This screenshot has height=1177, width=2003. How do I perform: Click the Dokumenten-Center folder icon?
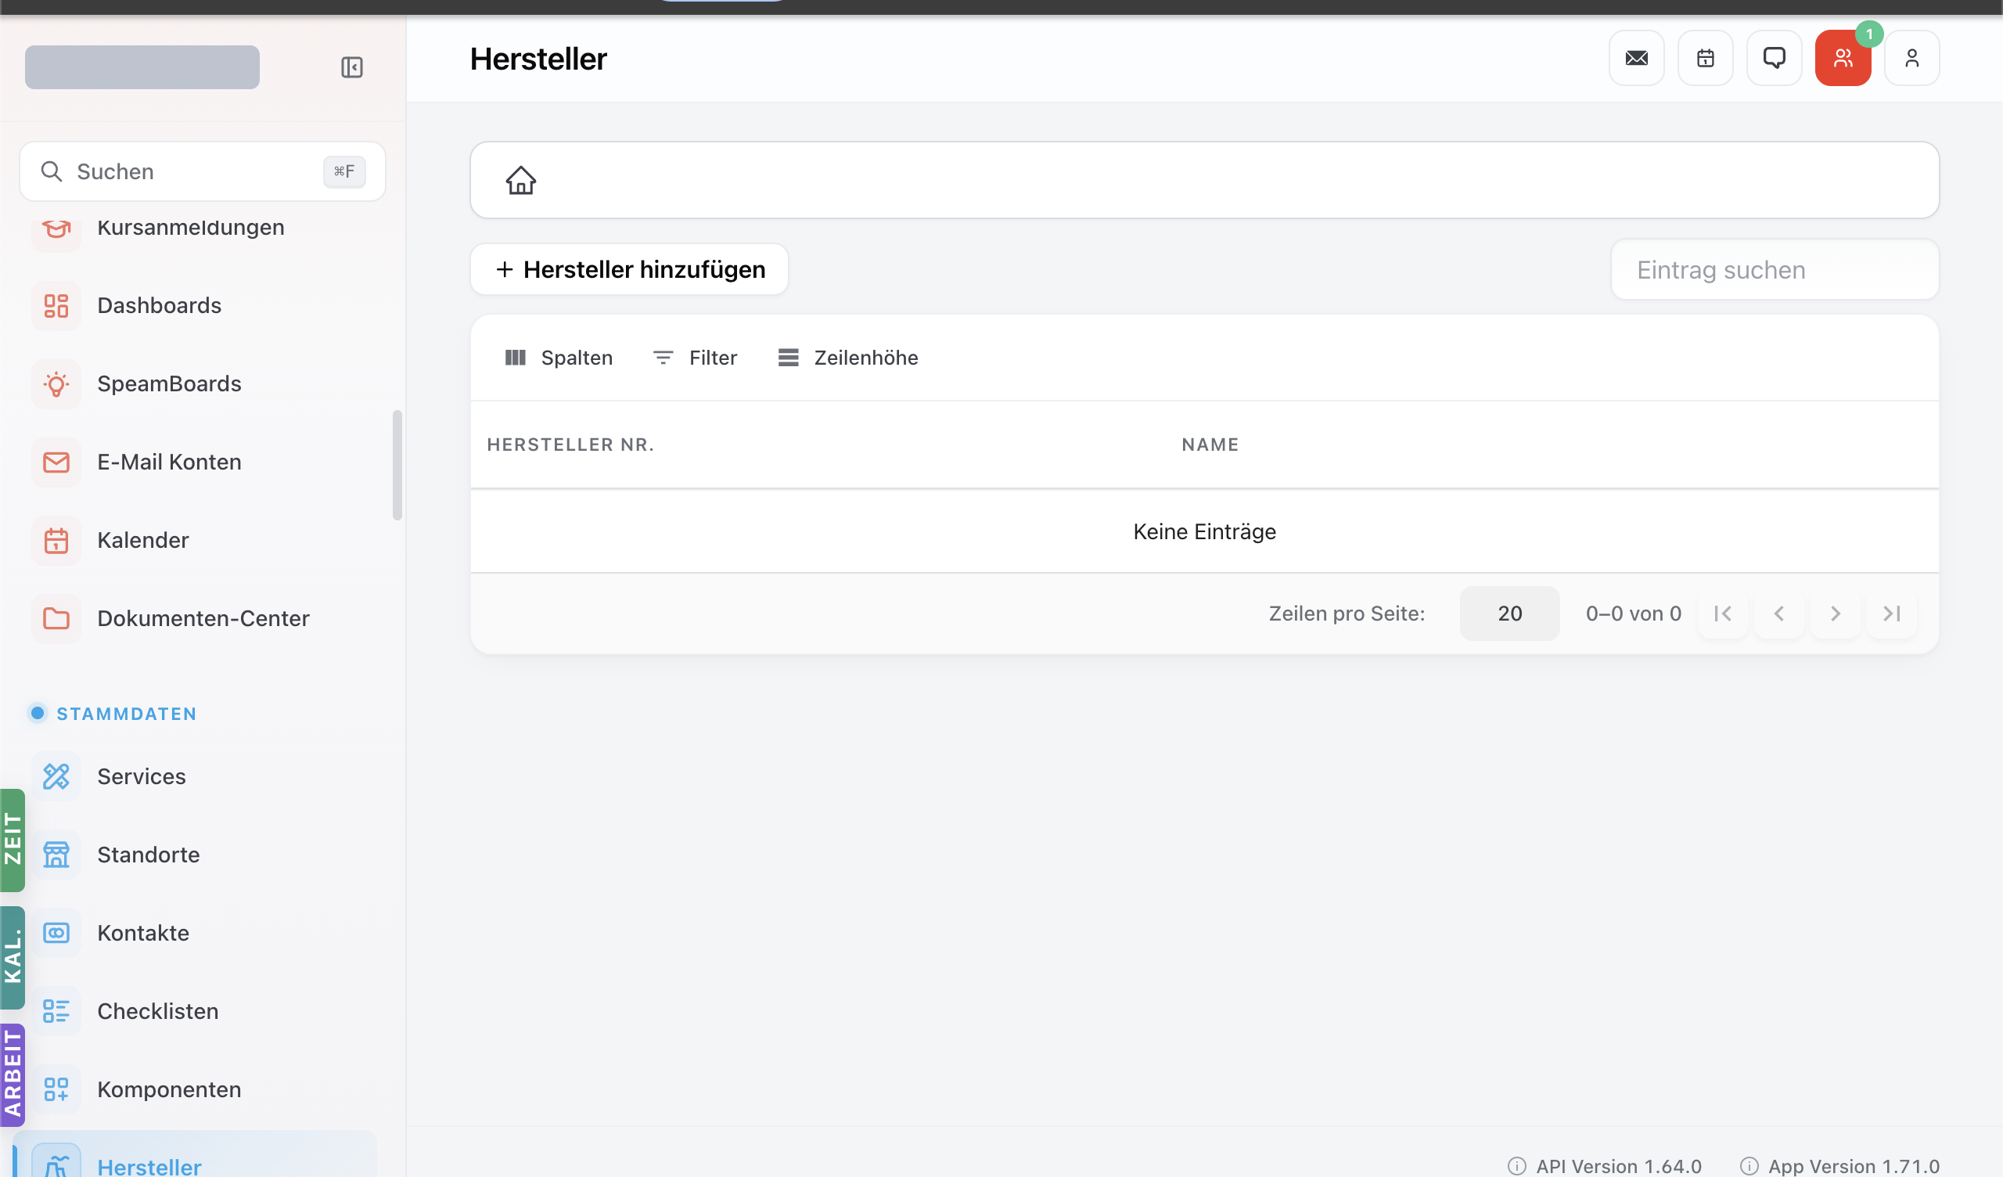(x=56, y=619)
